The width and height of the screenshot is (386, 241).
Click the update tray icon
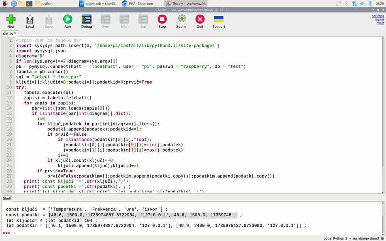pyautogui.click(x=339, y=3)
